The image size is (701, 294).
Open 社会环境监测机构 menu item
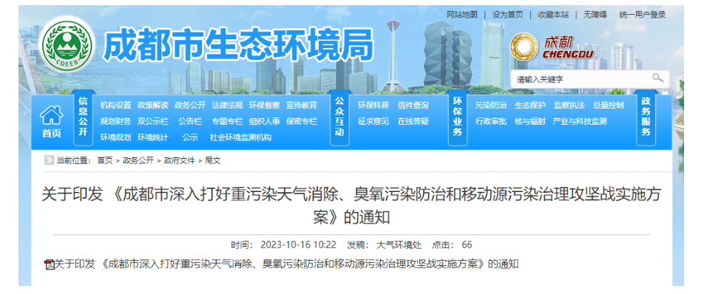(240, 137)
